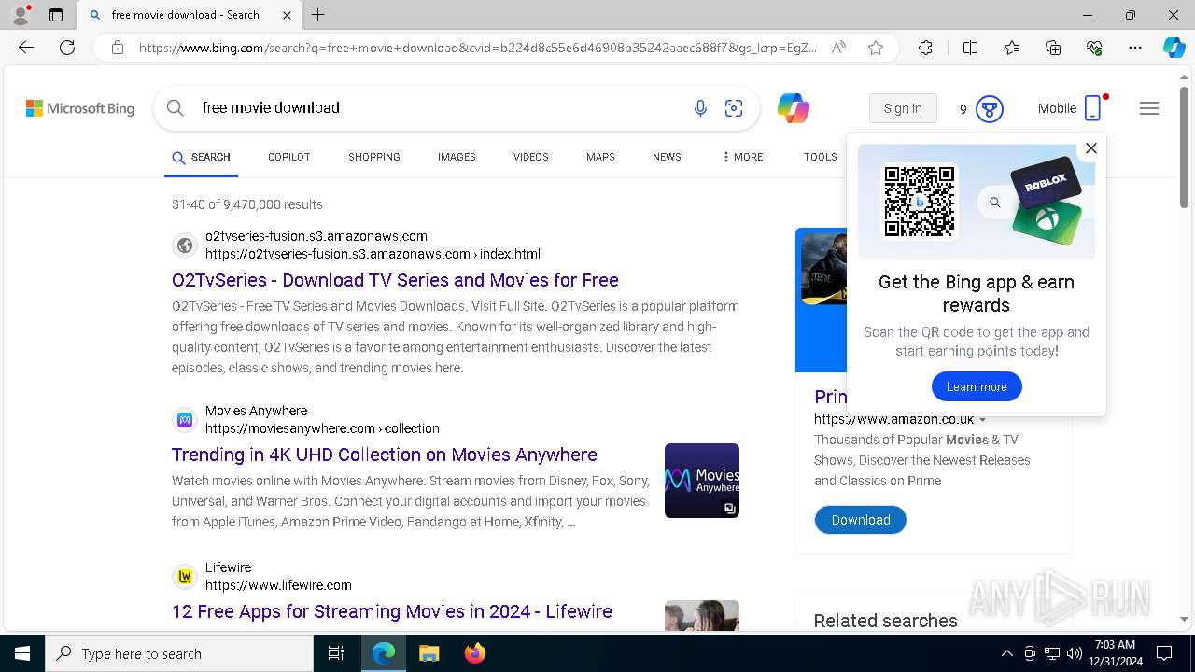Switch to the MAPS tab
Image resolution: width=1195 pixels, height=672 pixels.
pyautogui.click(x=600, y=157)
